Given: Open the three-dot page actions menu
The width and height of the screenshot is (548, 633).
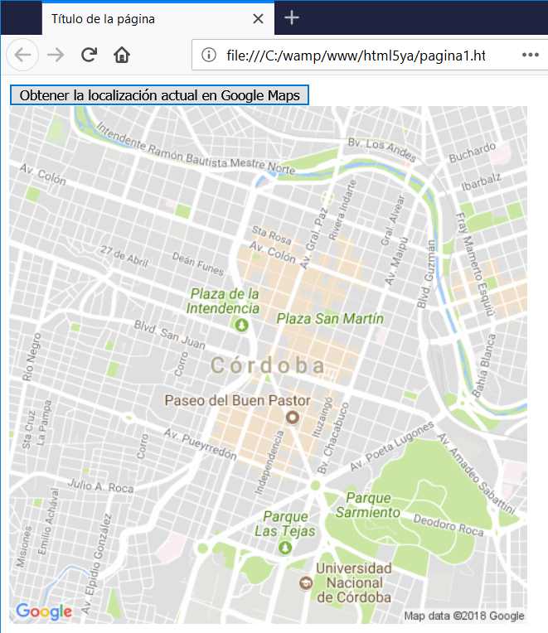Looking at the screenshot, I should point(531,55).
